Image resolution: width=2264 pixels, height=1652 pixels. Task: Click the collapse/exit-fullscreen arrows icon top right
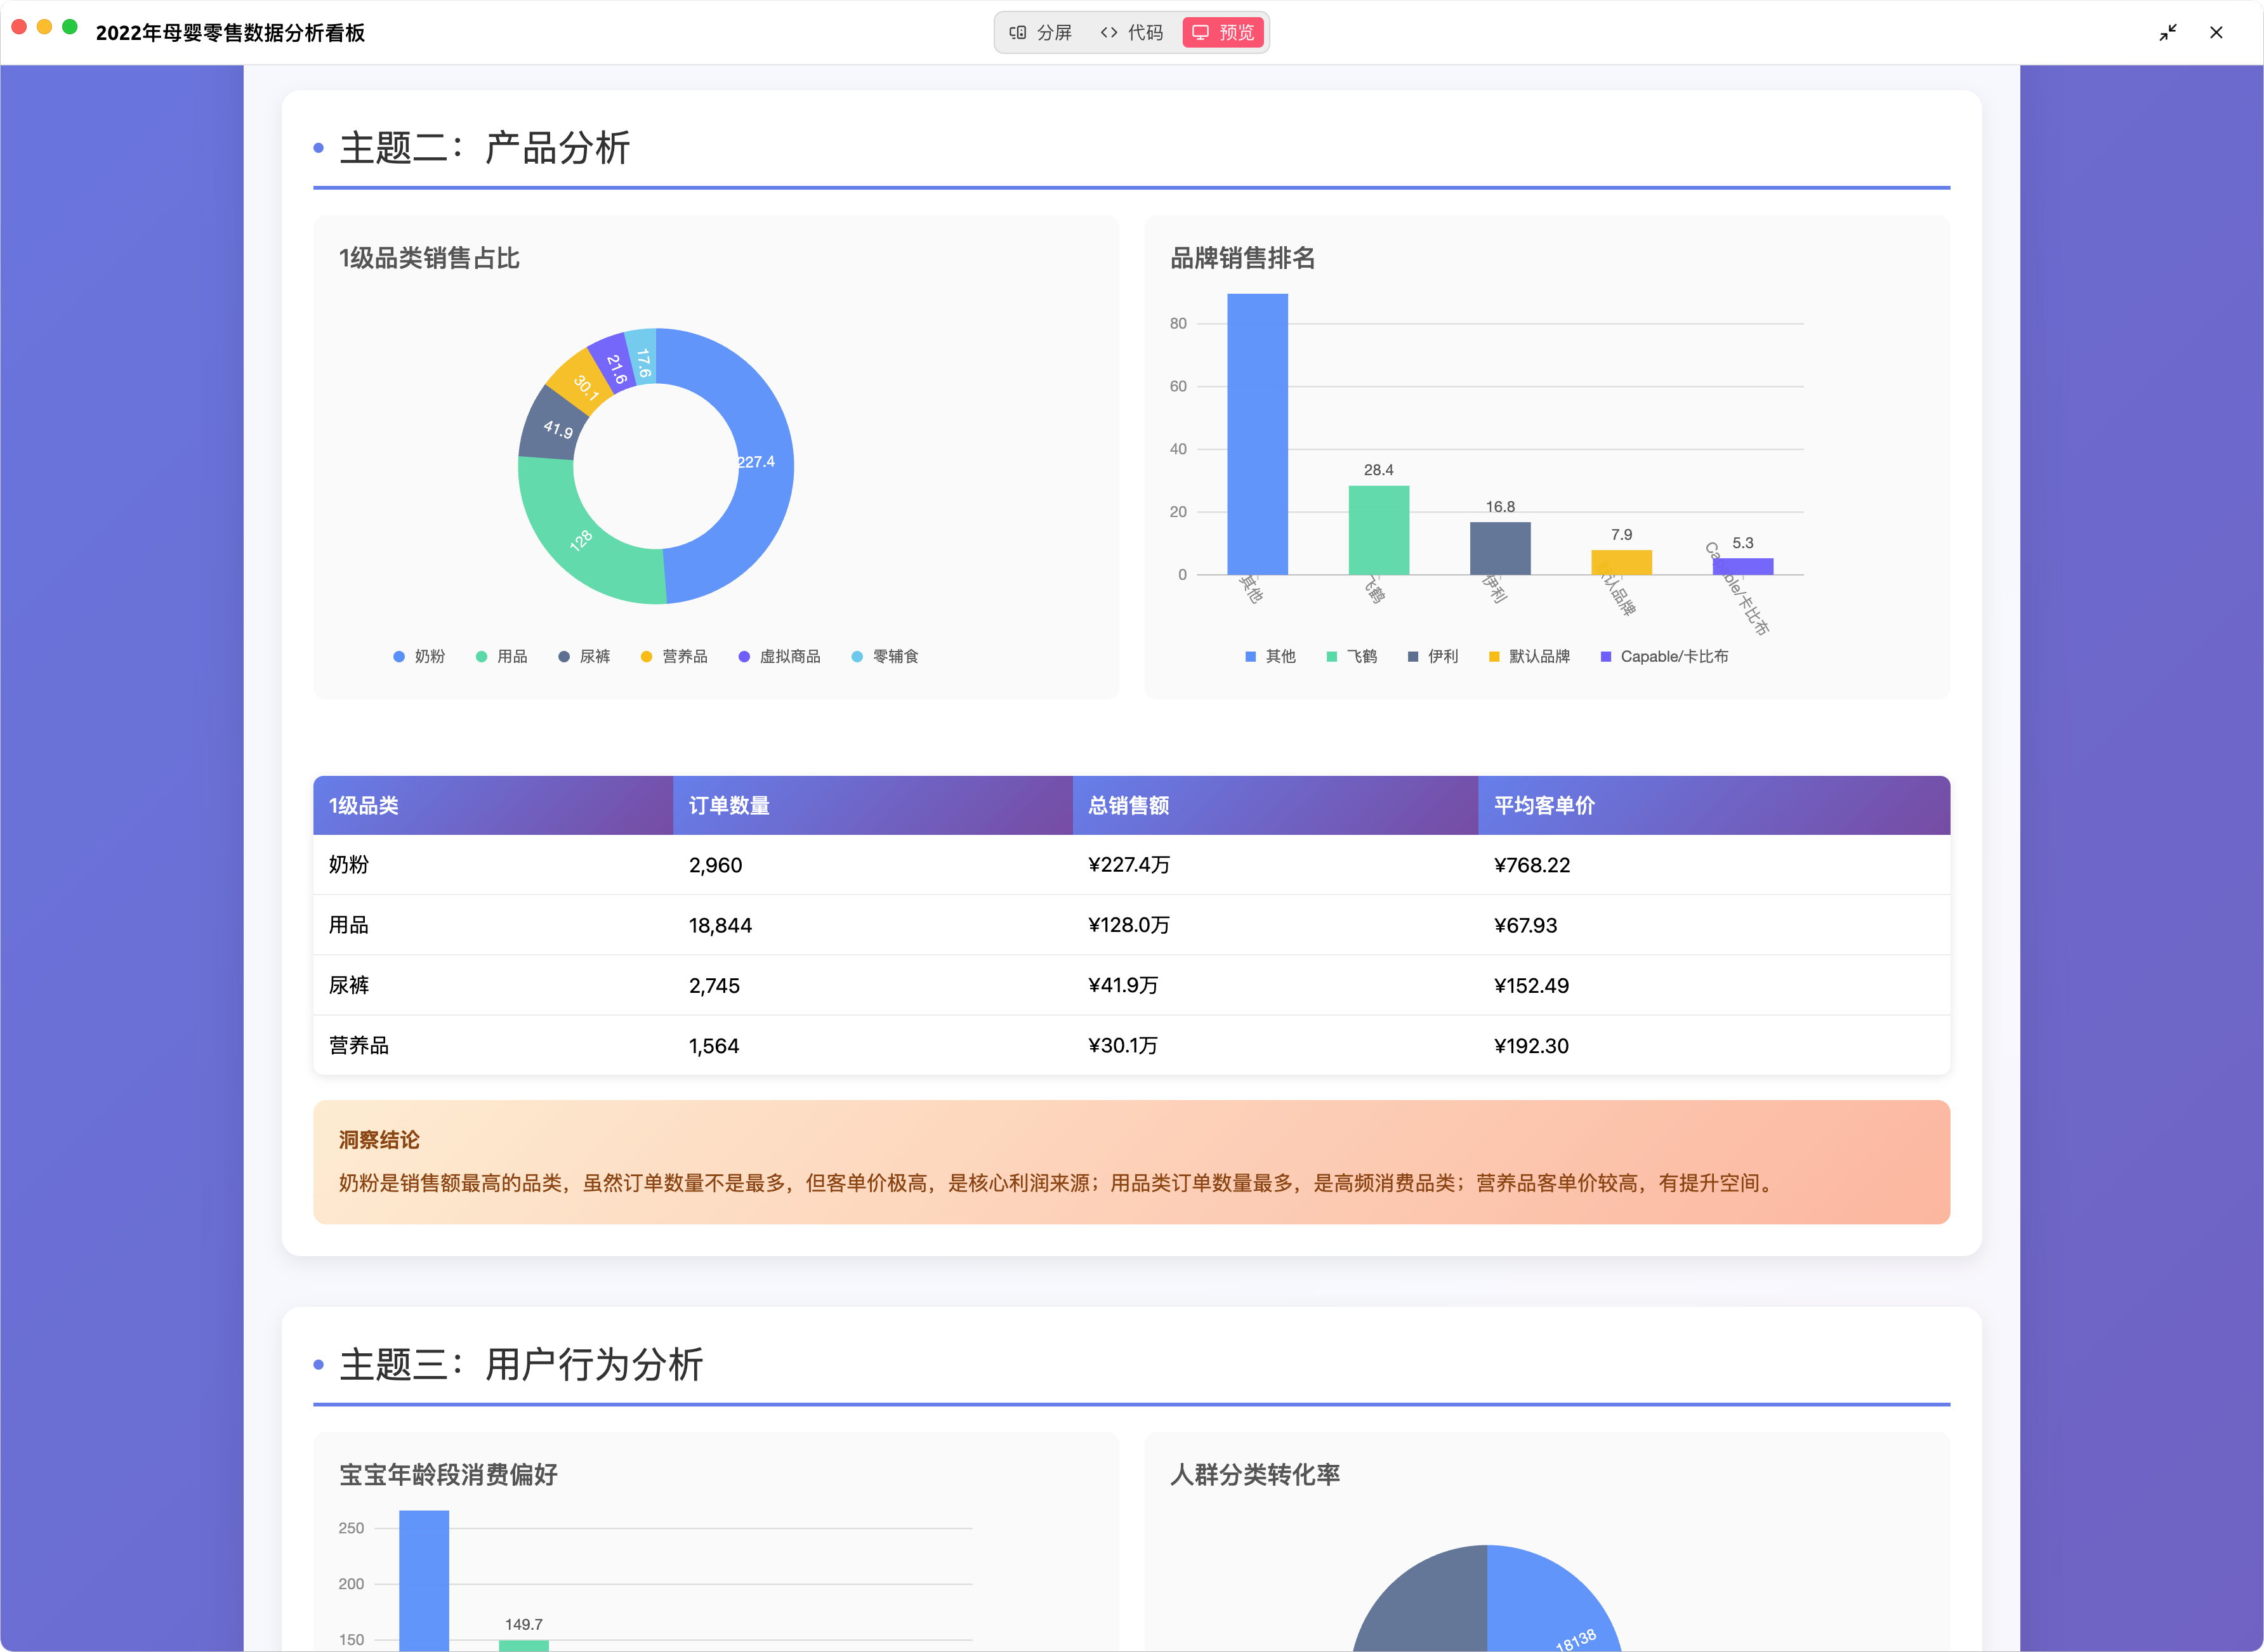[2169, 32]
